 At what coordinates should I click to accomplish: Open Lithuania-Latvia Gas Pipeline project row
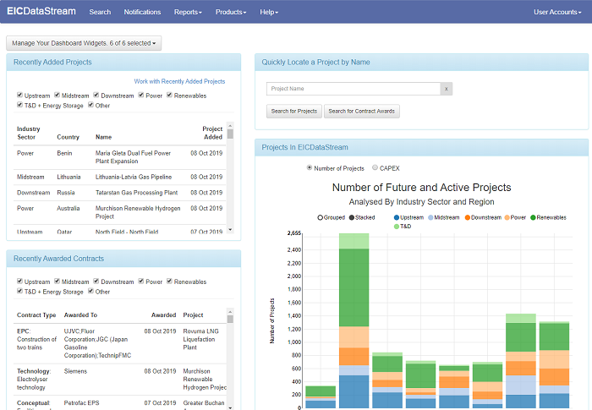pos(120,177)
